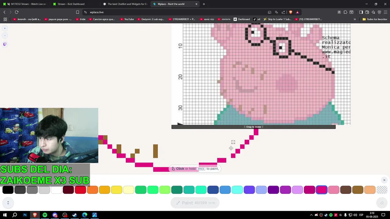Open Steam from the taskbar
The image size is (390, 219).
coord(75,215)
